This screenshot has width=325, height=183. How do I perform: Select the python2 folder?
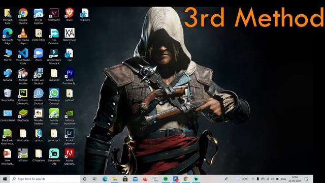(x=70, y=95)
